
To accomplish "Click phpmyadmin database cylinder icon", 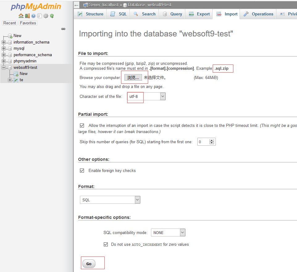I will click(10, 61).
